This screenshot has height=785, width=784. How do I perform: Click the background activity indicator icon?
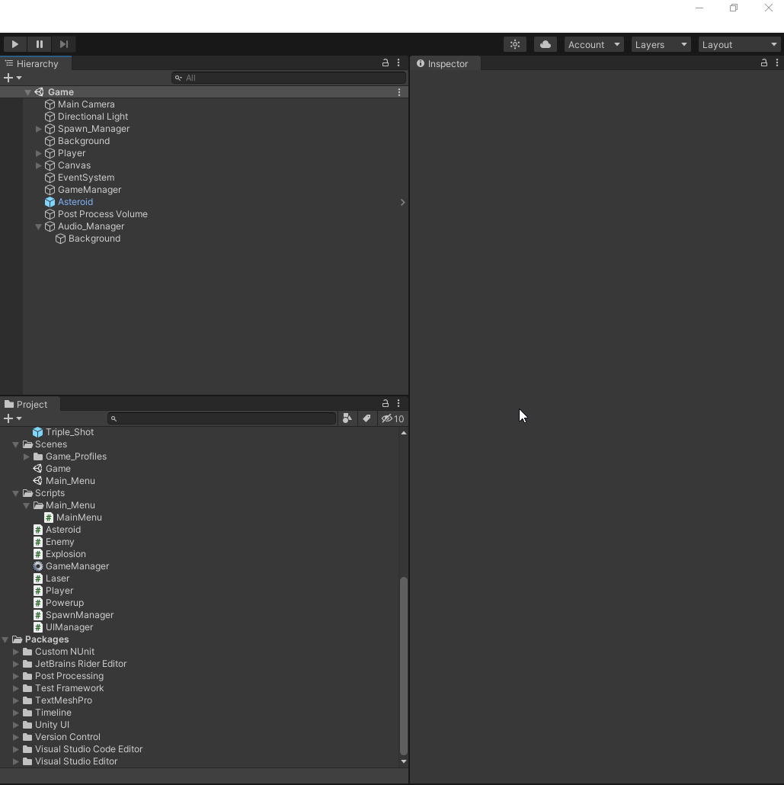pos(514,43)
